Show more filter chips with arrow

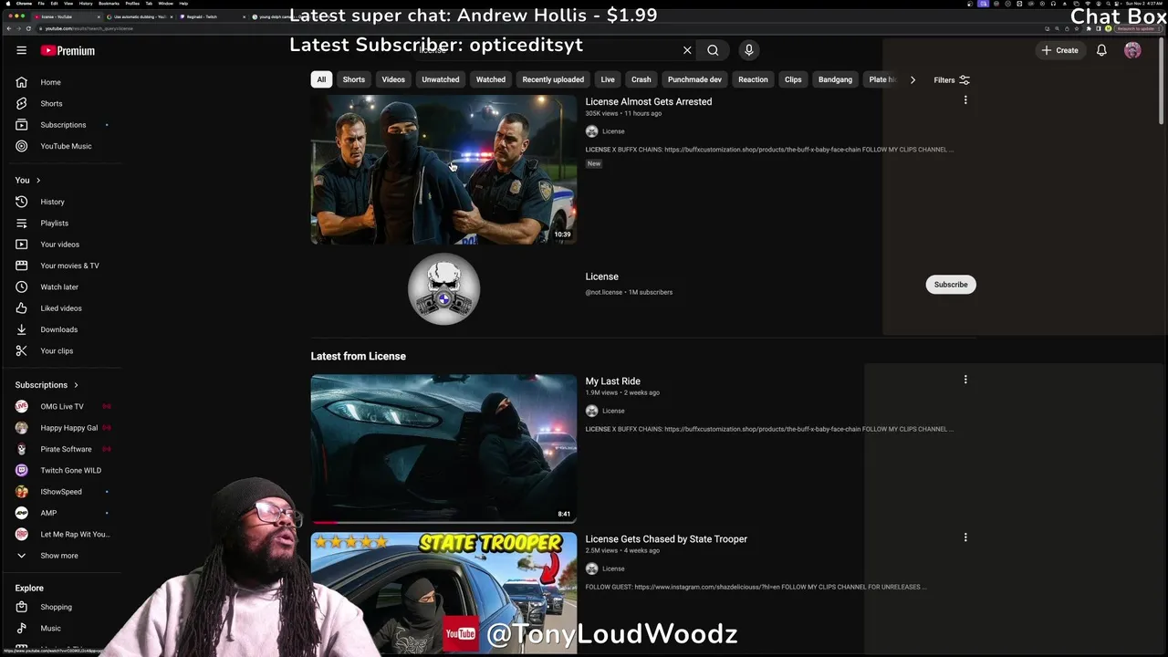point(912,79)
